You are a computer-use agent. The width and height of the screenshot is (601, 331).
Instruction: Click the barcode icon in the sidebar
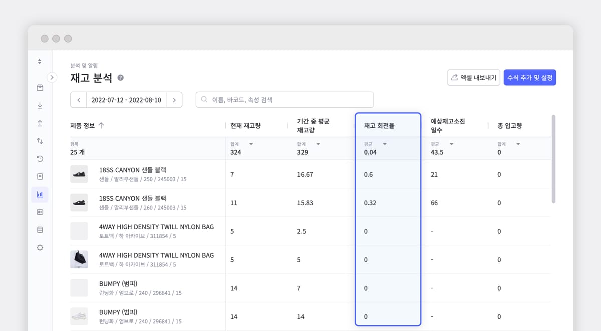click(x=40, y=212)
